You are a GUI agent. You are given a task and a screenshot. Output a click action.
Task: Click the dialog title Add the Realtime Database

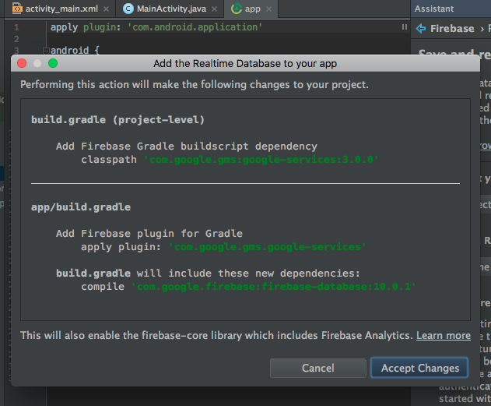pyautogui.click(x=245, y=64)
